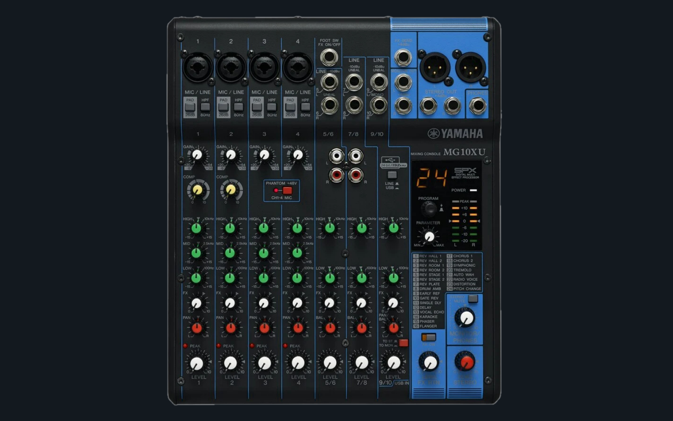Click the LINE 5 L input jack

point(329,82)
